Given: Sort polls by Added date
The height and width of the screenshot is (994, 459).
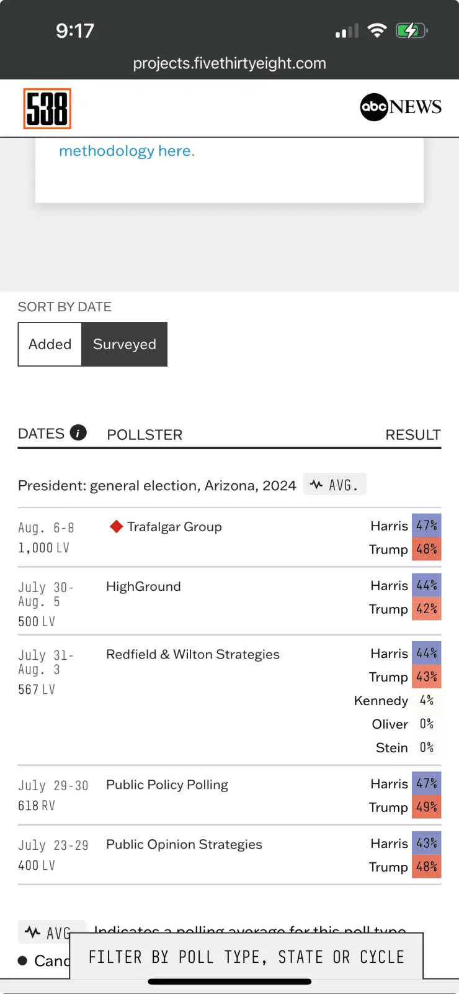Looking at the screenshot, I should (50, 344).
